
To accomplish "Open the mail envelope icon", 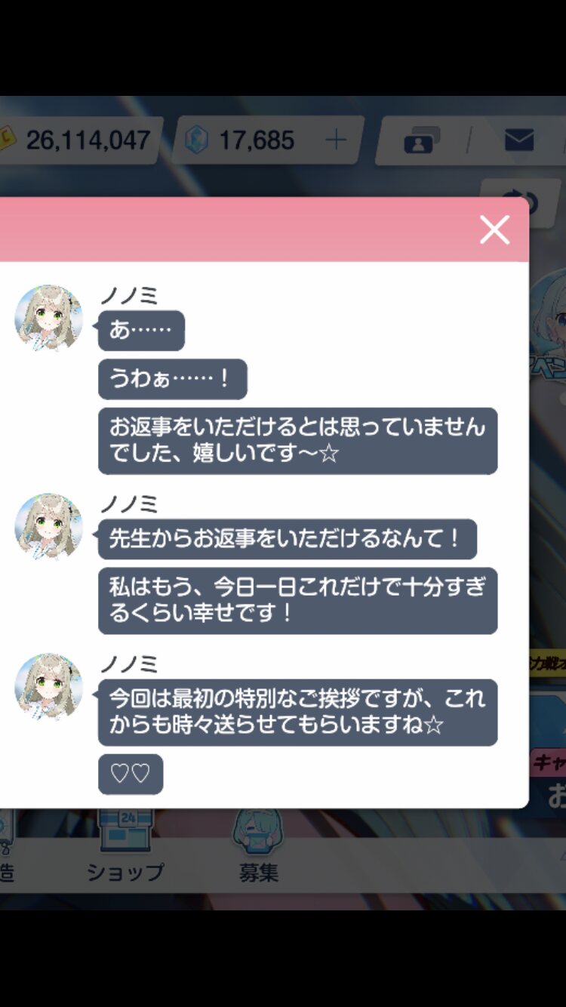I will tap(518, 140).
